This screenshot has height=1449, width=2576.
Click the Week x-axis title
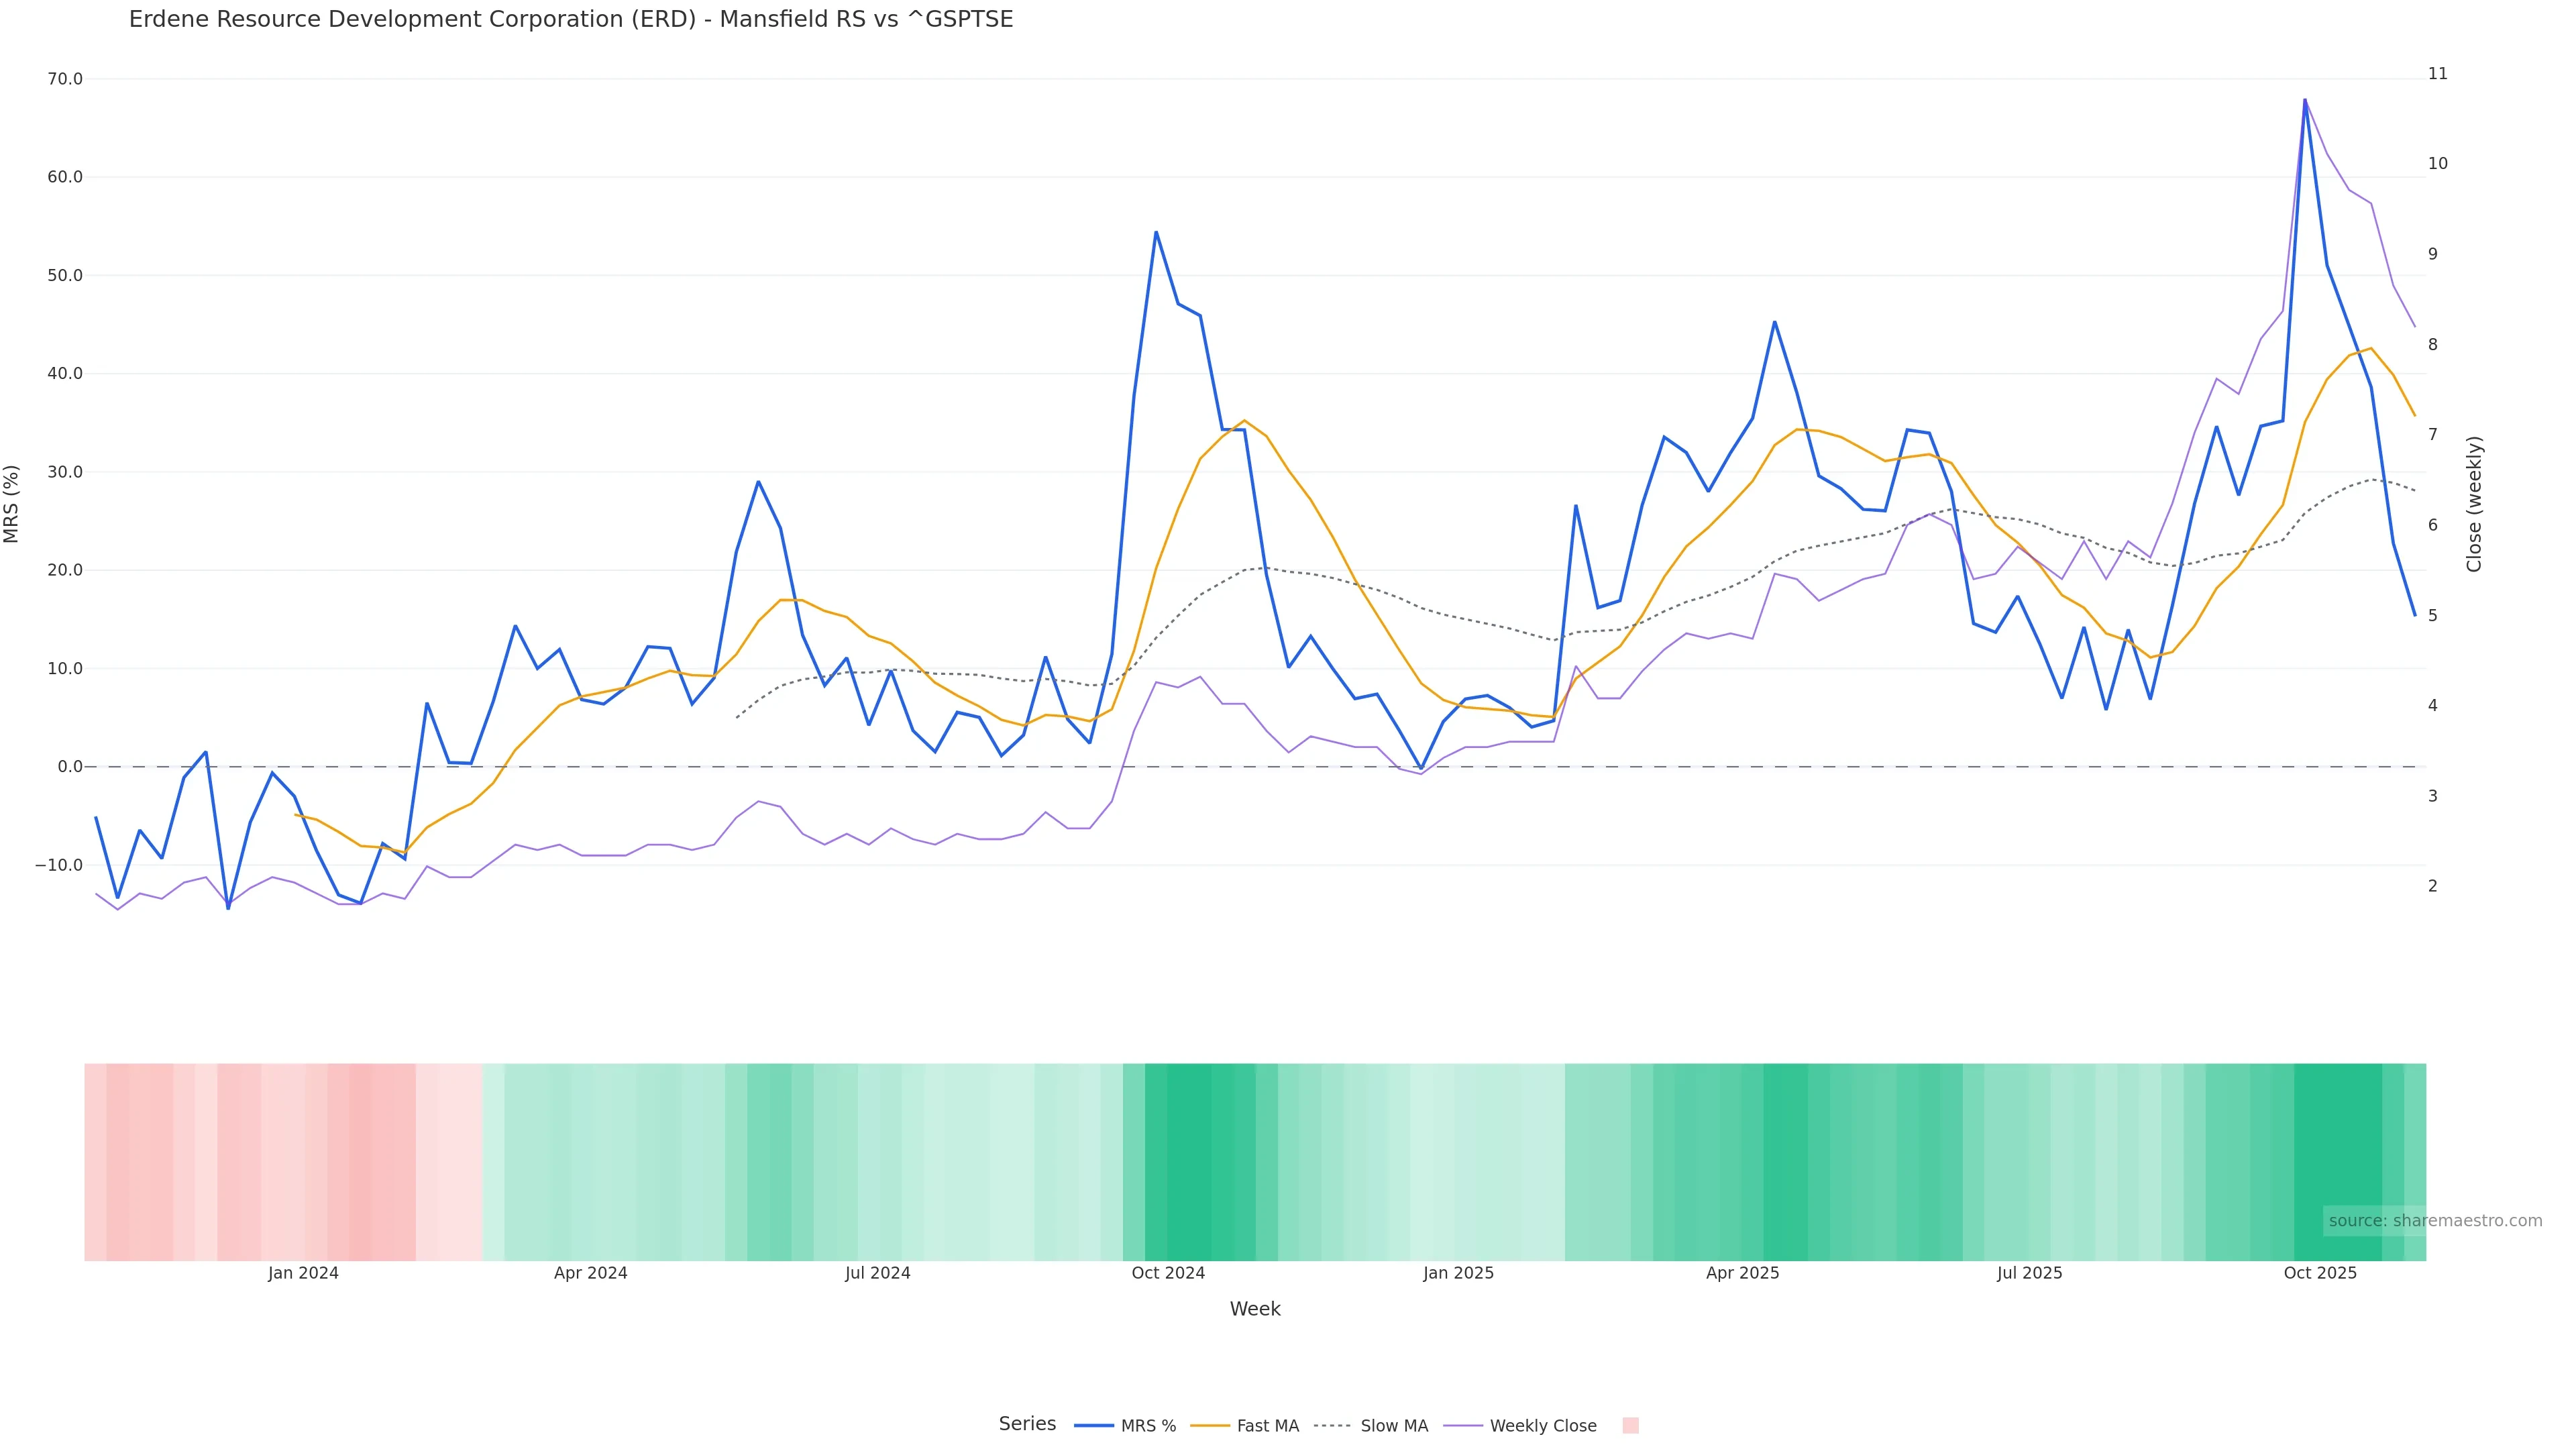(x=1255, y=1309)
